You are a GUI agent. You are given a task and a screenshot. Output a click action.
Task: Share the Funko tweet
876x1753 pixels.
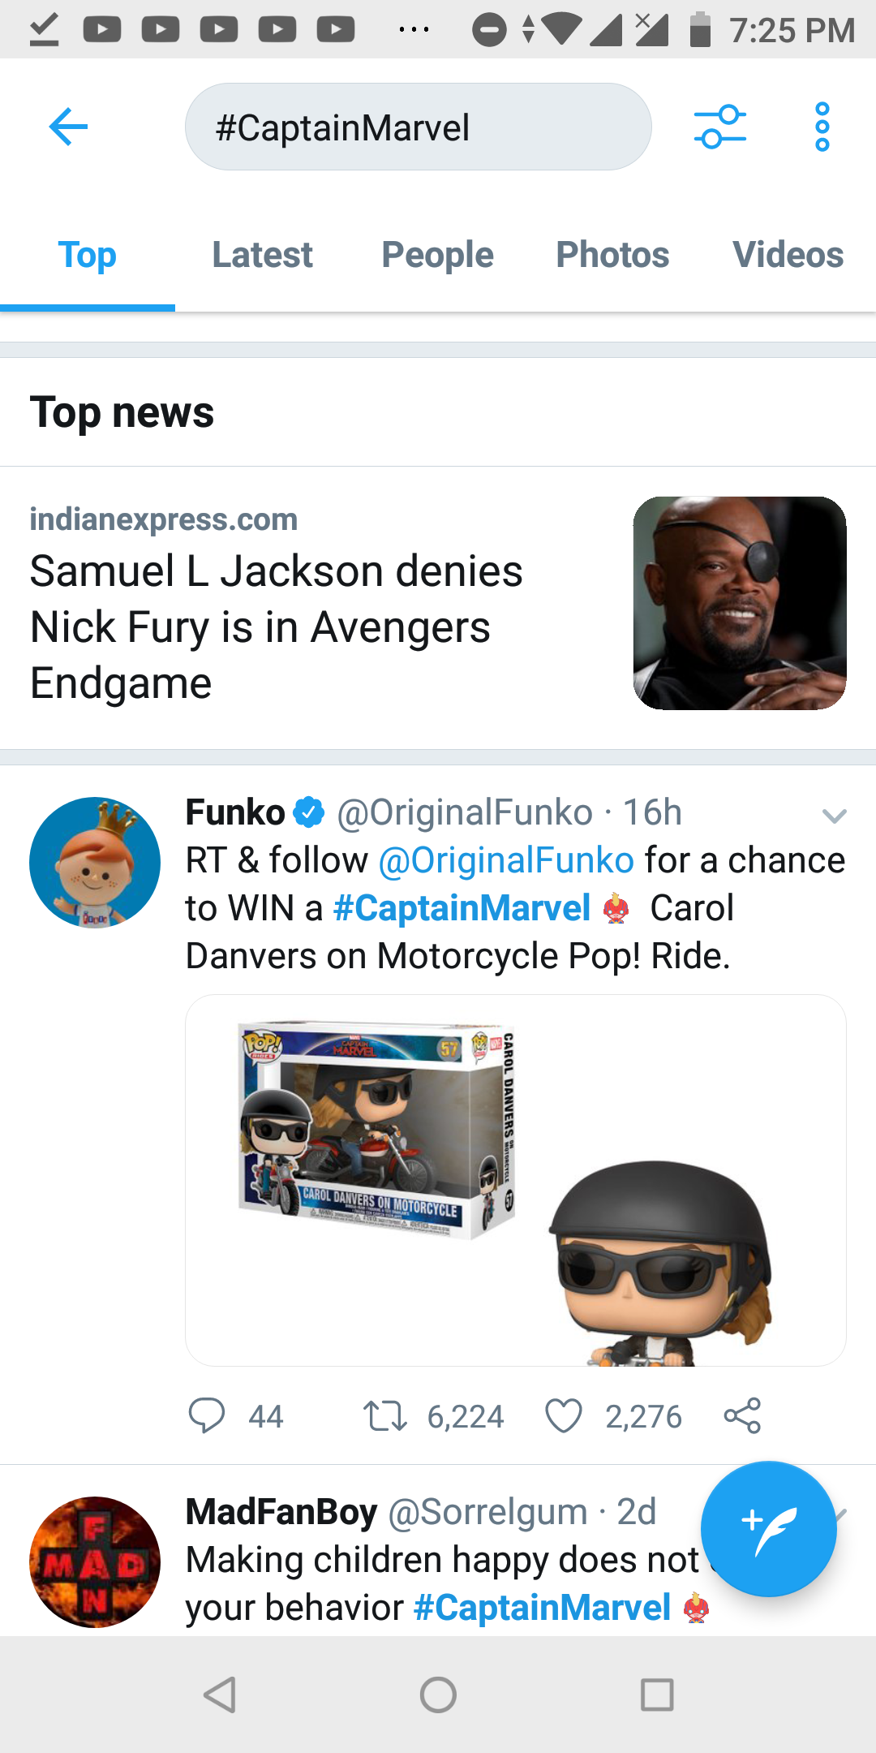742,1416
